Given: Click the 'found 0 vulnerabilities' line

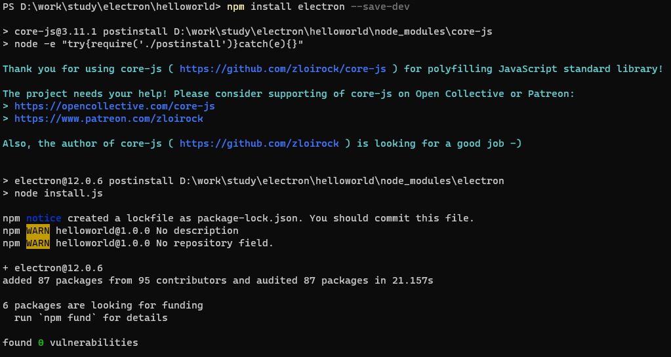Looking at the screenshot, I should [x=70, y=343].
